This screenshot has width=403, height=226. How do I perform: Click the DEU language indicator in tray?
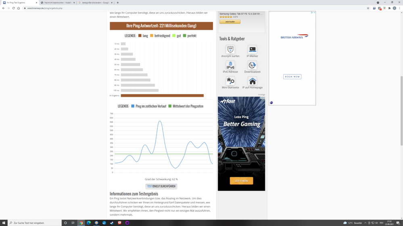381,223
